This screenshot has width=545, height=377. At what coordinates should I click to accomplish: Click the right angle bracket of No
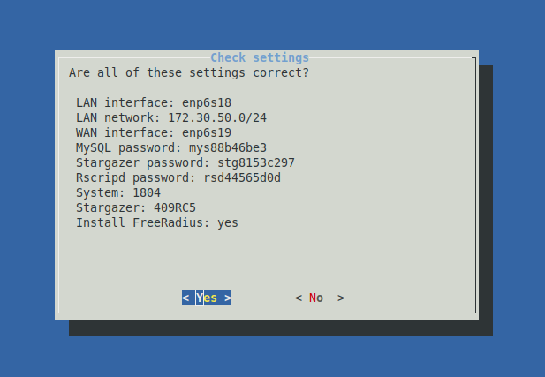pyautogui.click(x=341, y=298)
